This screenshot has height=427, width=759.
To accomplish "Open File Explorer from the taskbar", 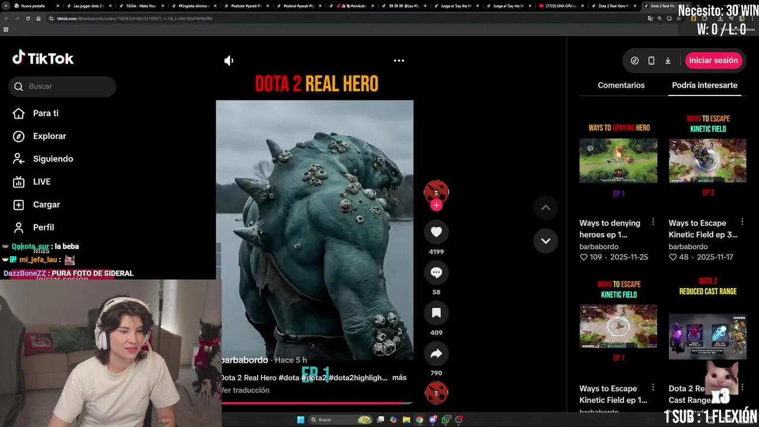I will pyautogui.click(x=406, y=420).
